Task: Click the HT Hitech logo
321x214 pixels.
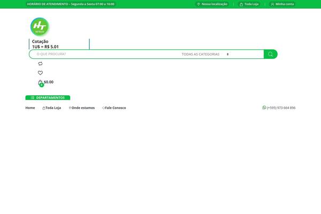Action: pyautogui.click(x=40, y=27)
